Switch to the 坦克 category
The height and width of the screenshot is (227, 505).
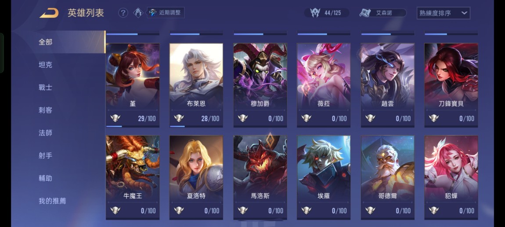point(45,64)
